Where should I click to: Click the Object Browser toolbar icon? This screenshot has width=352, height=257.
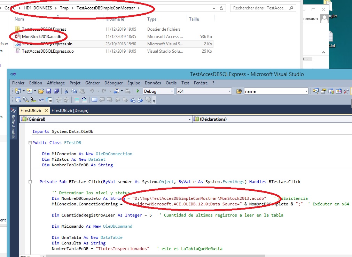click(x=338, y=91)
